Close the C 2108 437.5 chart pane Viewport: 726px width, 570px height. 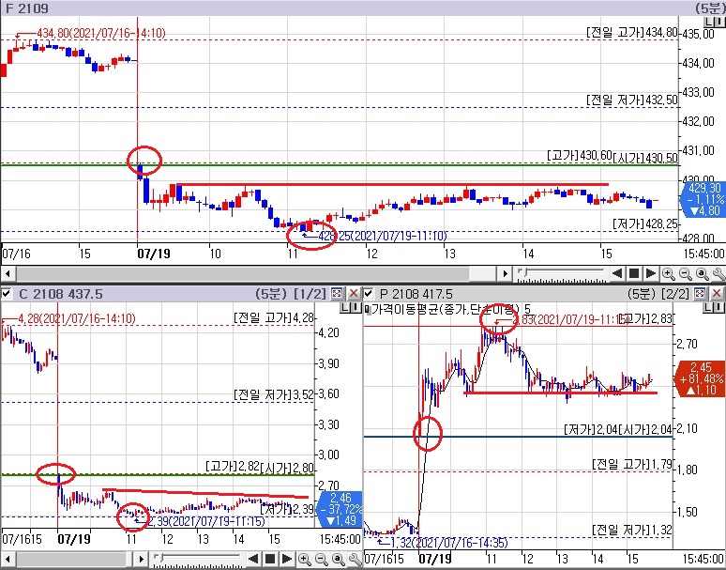coord(354,293)
